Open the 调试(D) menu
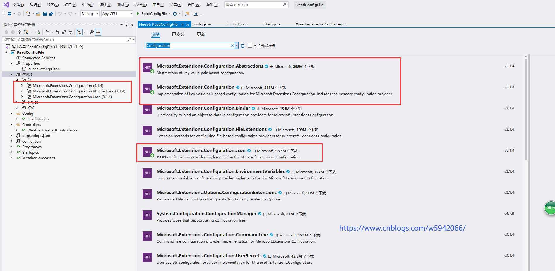The image size is (555, 271). pyautogui.click(x=105, y=5)
